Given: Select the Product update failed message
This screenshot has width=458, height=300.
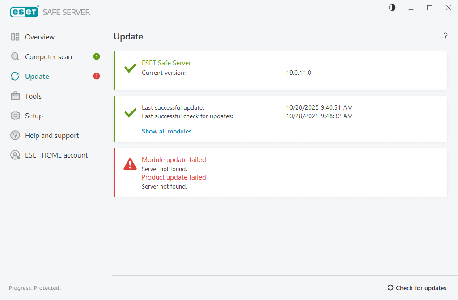Looking at the screenshot, I should [174, 177].
